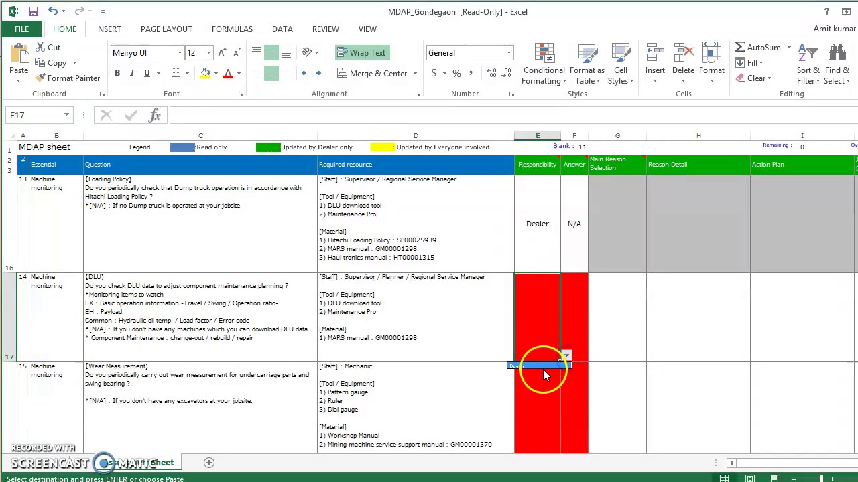Switch to the INSERT ribbon tab

pos(108,29)
